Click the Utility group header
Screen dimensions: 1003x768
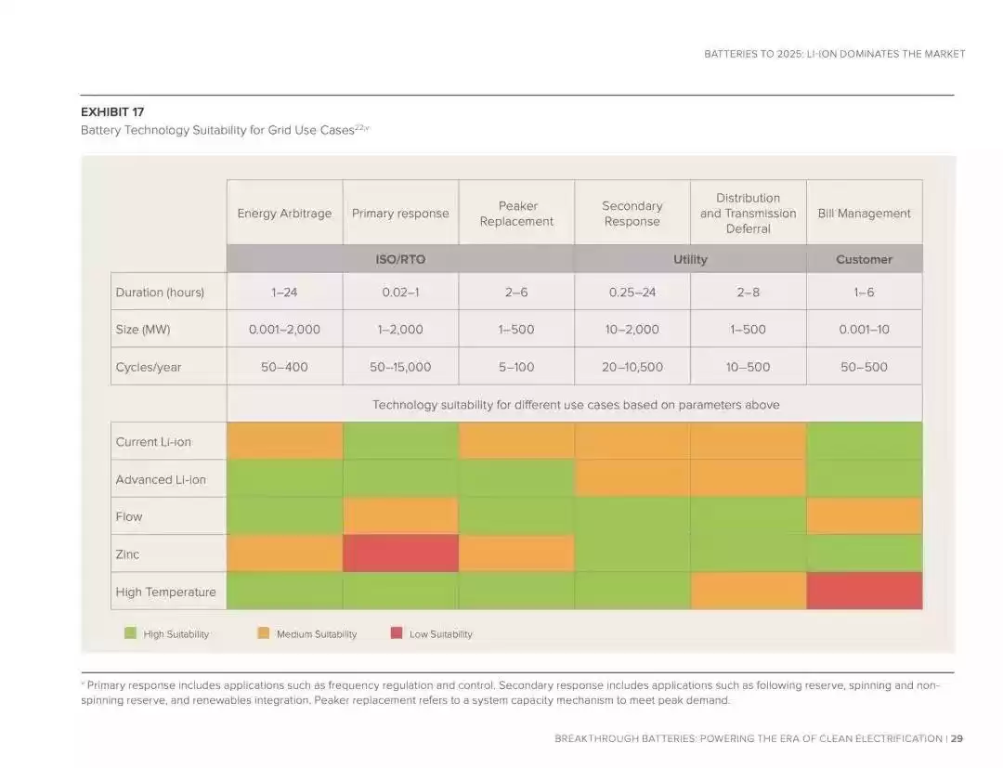690,259
